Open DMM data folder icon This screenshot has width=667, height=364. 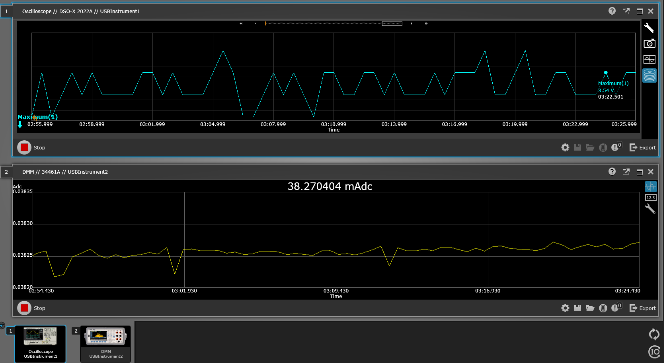590,308
